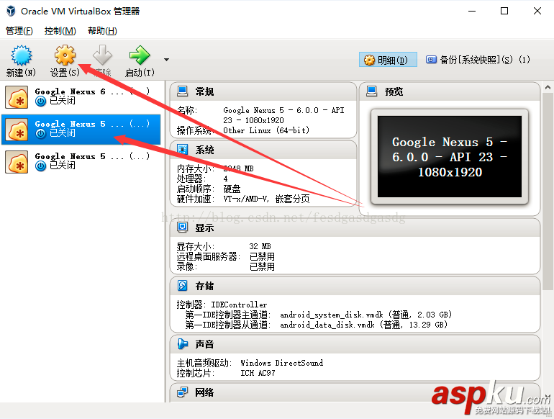Select the Google Nexus 6 VM entry

click(81, 97)
